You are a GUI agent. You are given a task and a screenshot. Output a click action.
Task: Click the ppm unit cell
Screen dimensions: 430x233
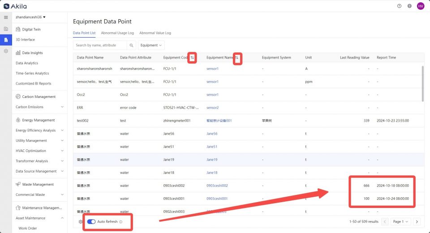click(309, 82)
